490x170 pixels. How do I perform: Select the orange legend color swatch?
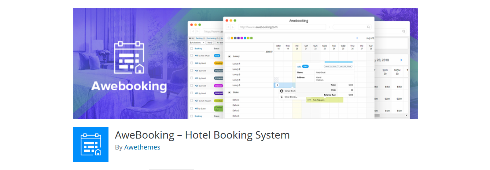coord(232,38)
